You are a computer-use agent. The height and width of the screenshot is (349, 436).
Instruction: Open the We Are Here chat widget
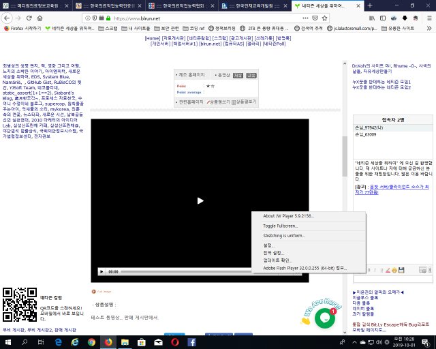pyautogui.click(x=324, y=317)
